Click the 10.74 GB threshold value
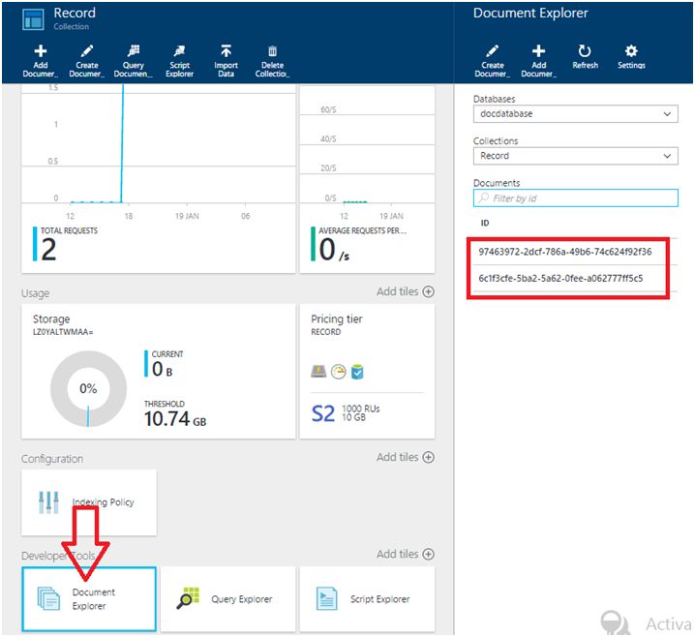The height and width of the screenshot is (637, 695). pos(175,419)
